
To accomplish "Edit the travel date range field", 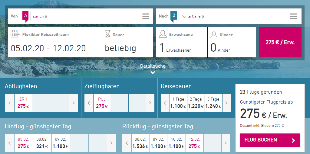I will (48, 48).
